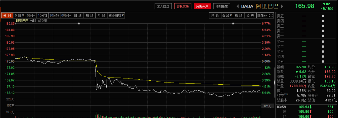Collapse side panel with the divider arrow
The width and height of the screenshot is (338, 118).
[274, 83]
